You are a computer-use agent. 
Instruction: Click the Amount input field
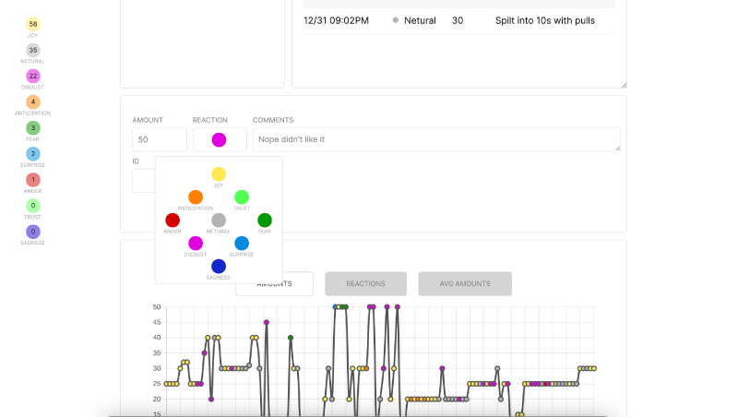coord(159,140)
